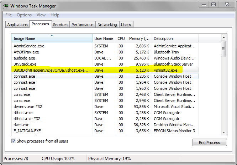
Task: Click the Image Name sort arrow indicator
Action: click(x=52, y=35)
